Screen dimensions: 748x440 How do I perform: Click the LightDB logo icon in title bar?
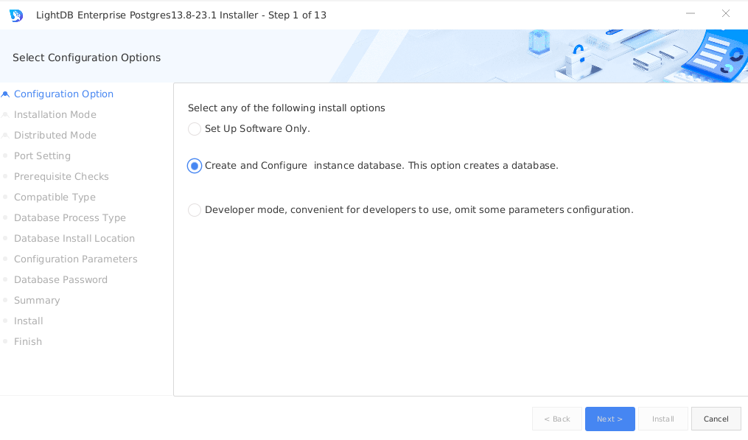click(16, 15)
